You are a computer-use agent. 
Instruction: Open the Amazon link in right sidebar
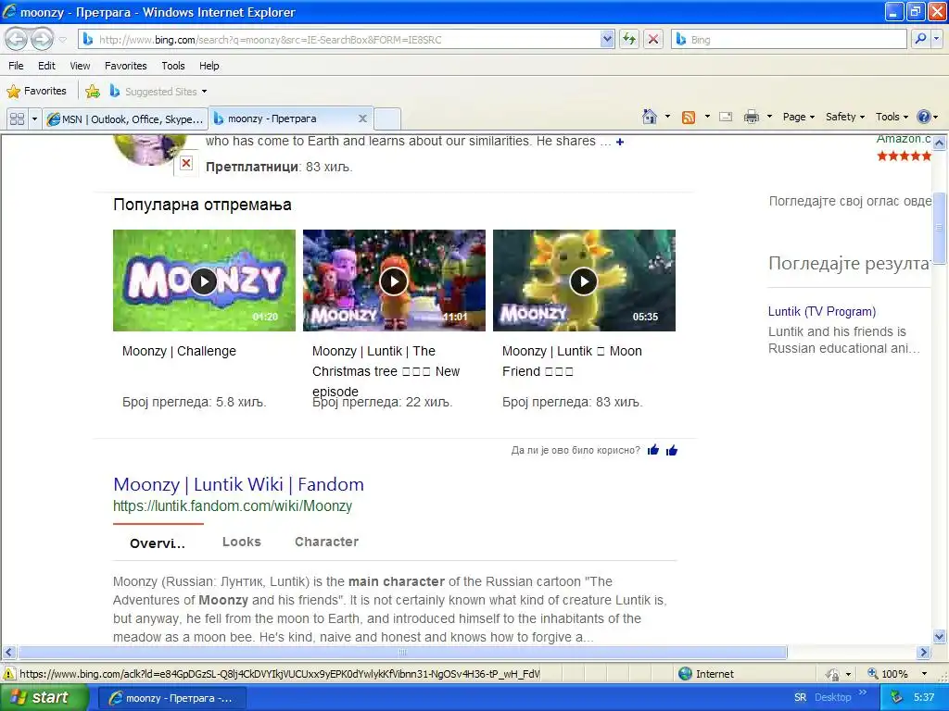pos(904,139)
